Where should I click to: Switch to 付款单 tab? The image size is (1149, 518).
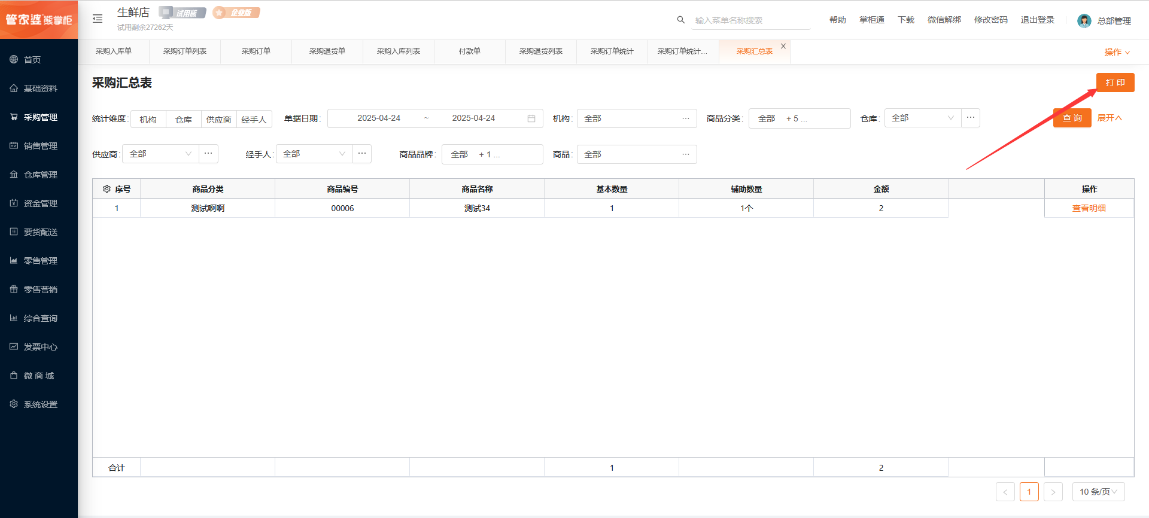click(x=470, y=51)
